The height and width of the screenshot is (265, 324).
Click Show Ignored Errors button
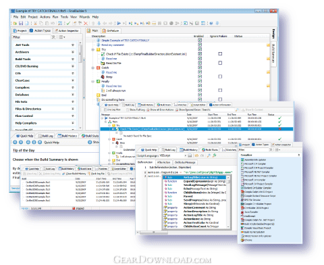(188, 110)
